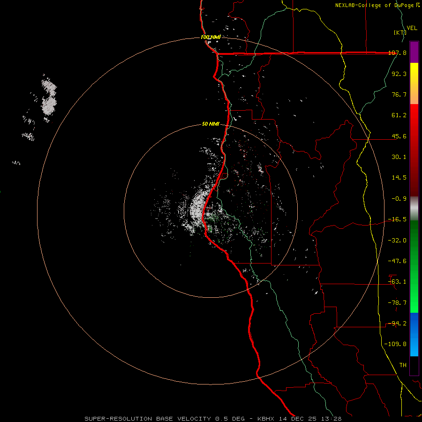
Task: Click the 100 NMI range ring label
Action: click(x=211, y=37)
